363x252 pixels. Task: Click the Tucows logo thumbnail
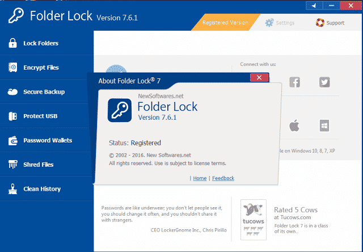253,218
